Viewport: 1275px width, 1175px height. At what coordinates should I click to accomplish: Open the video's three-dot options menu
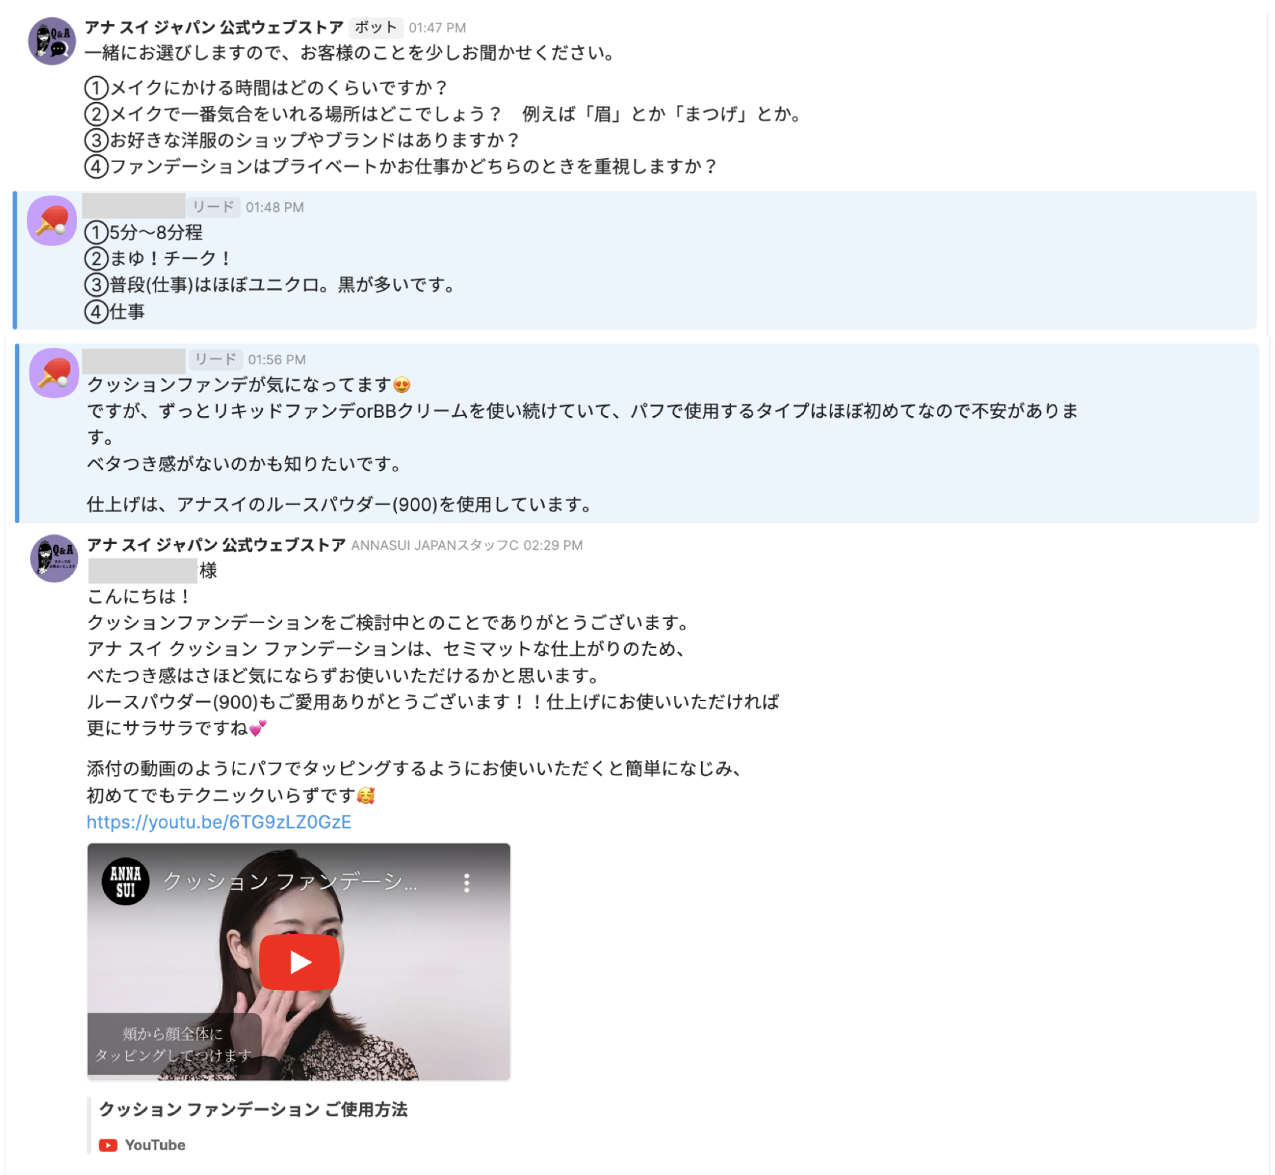[x=467, y=883]
